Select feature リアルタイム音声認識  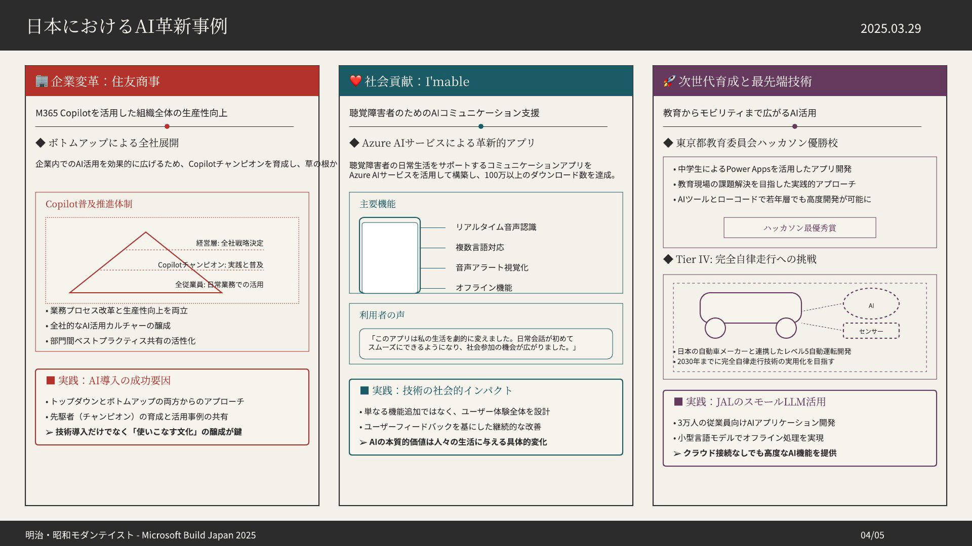click(x=496, y=227)
